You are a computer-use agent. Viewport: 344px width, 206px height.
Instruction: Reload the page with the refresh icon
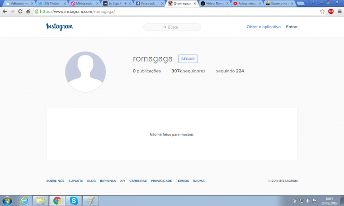pos(21,11)
